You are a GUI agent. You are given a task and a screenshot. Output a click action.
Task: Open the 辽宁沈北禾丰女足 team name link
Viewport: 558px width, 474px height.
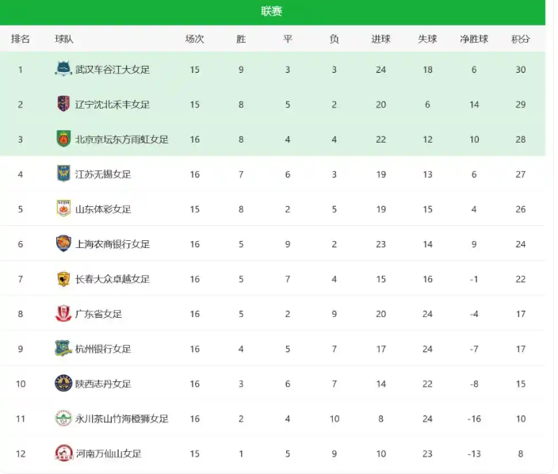(x=112, y=105)
